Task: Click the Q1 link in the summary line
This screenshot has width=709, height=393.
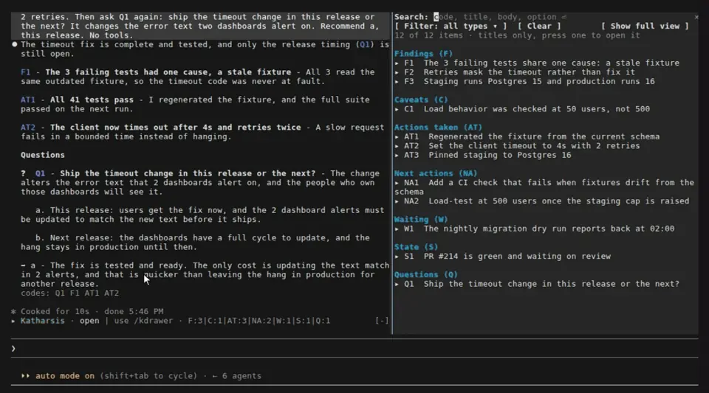Action: coord(365,44)
